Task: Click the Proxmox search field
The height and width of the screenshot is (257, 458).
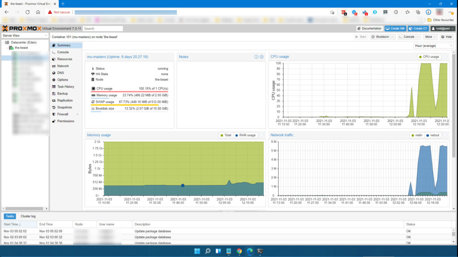Action: (103, 29)
